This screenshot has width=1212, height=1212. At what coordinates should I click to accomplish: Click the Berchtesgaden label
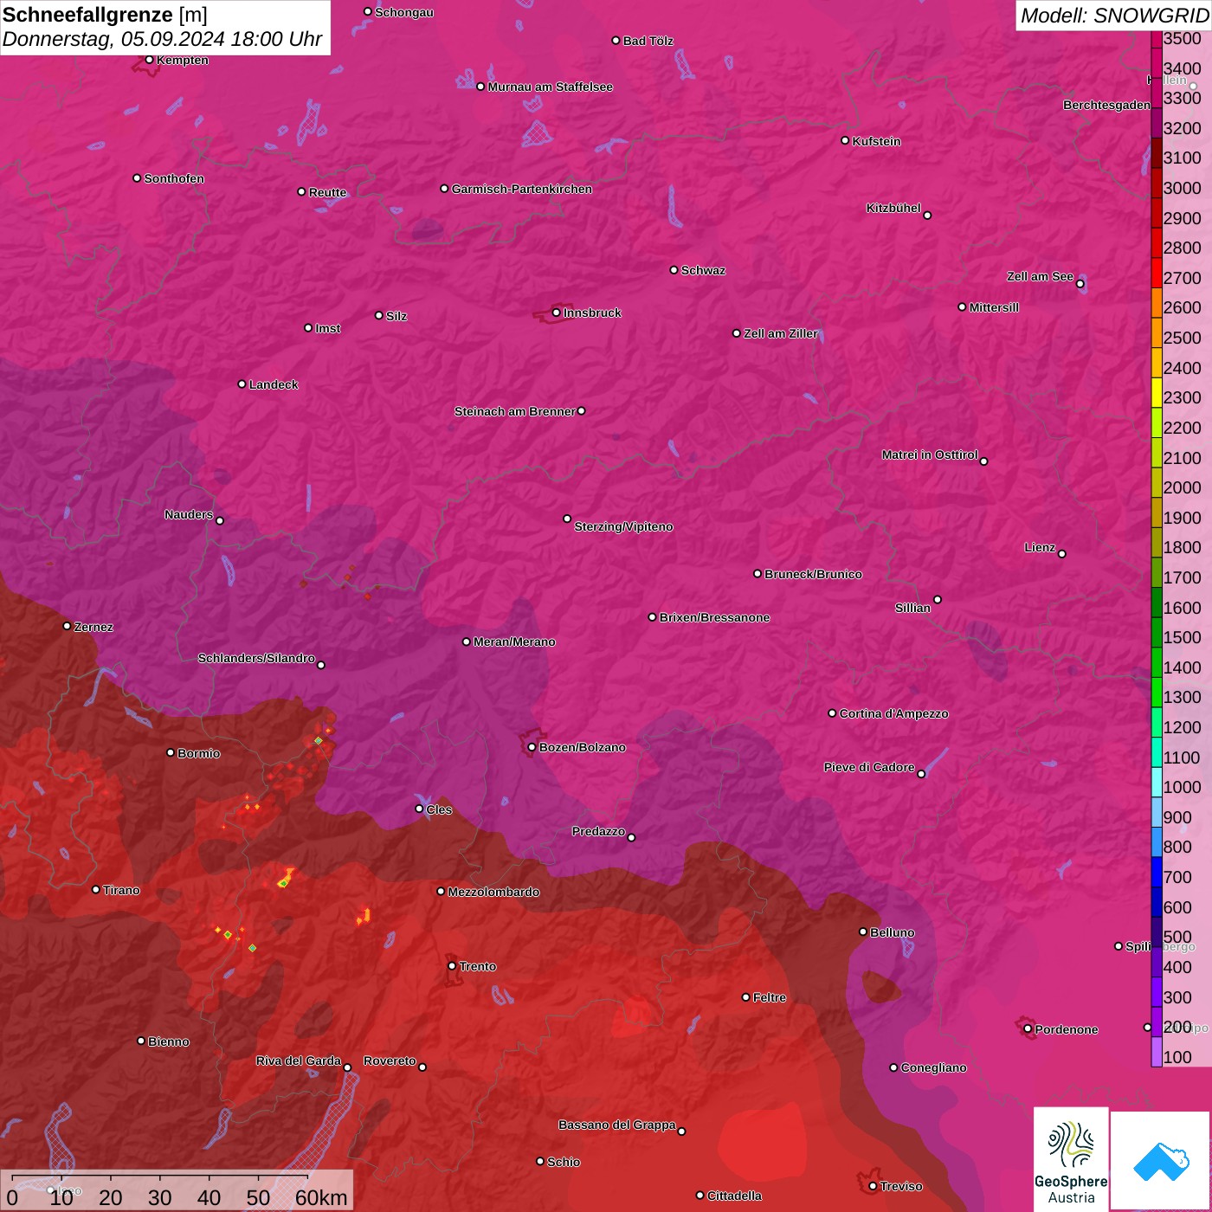[x=1106, y=105]
